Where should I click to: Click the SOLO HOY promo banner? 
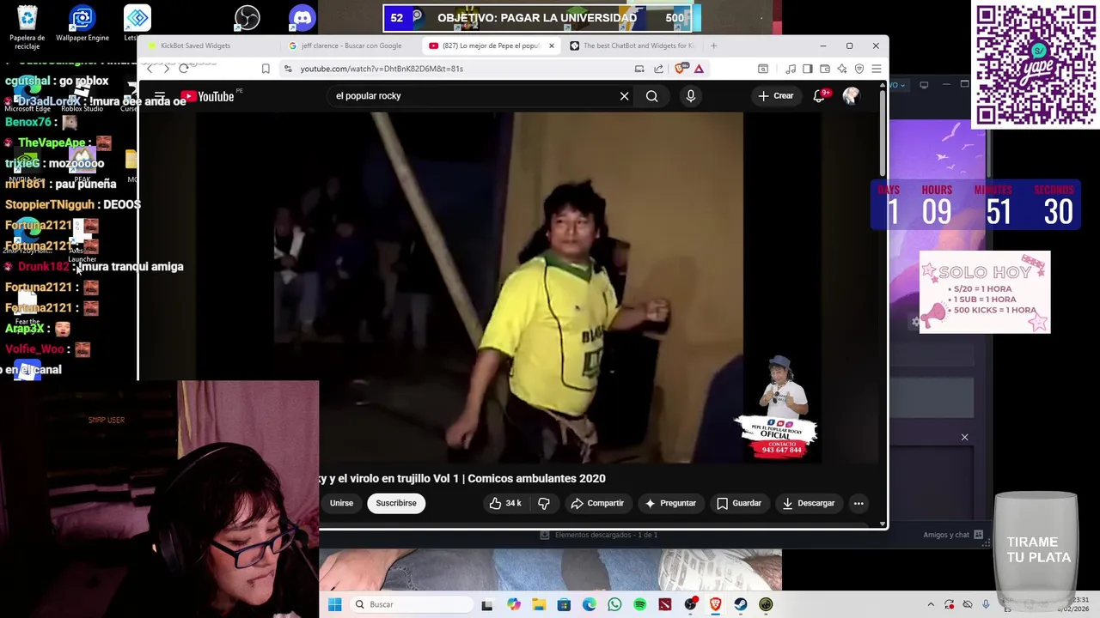pos(985,292)
